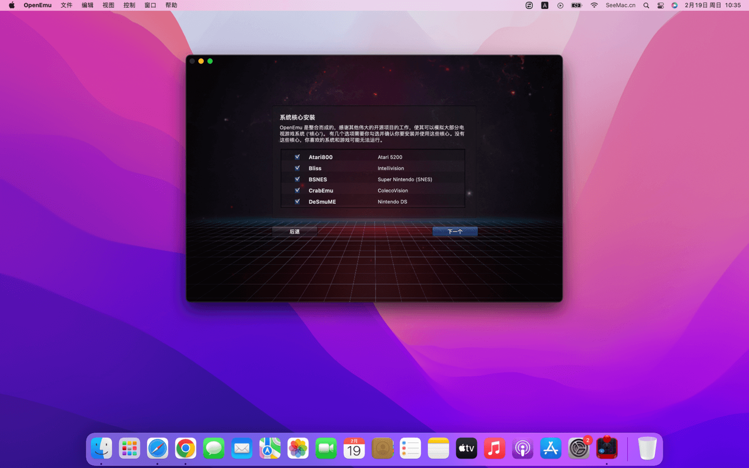Toggle the DeSmuME core checkbox
This screenshot has width=749, height=468.
[x=297, y=202]
